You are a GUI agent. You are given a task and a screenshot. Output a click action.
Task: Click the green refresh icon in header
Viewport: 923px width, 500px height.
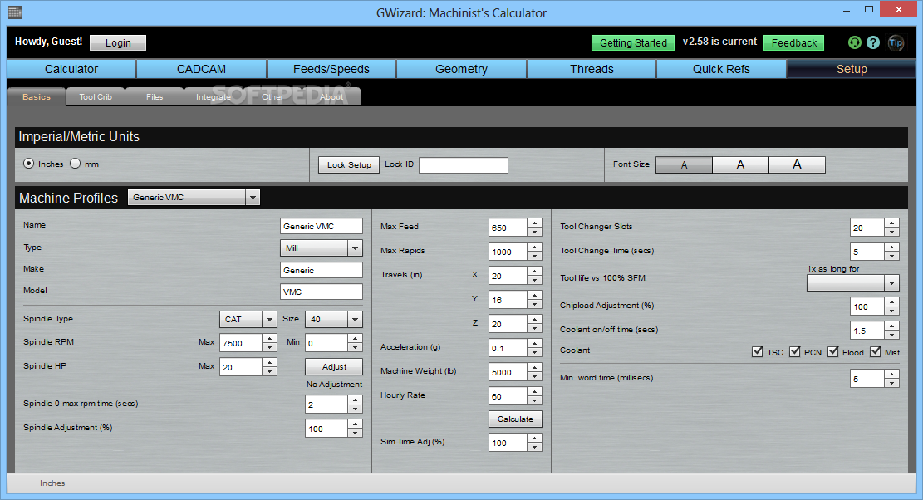coord(854,42)
